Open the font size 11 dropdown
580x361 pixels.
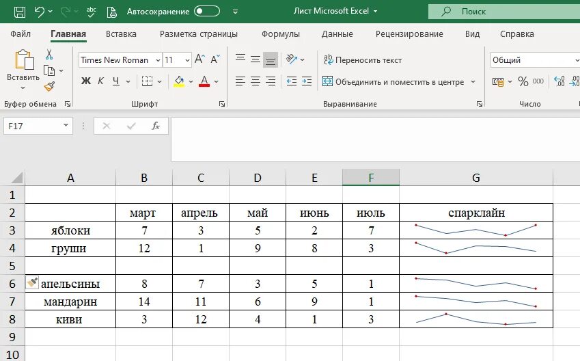click(x=187, y=60)
